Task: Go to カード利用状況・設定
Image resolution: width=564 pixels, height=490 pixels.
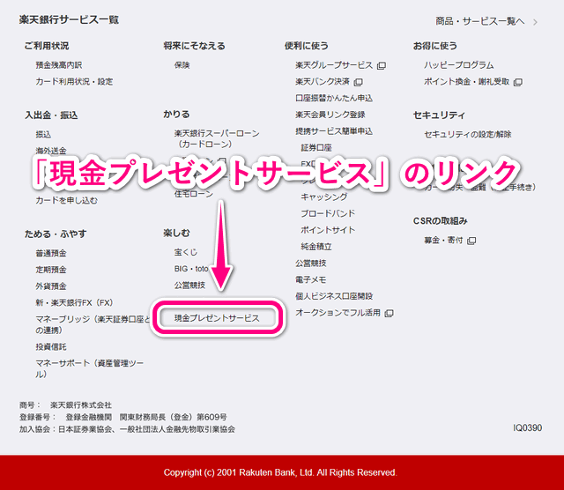Action: (x=74, y=82)
